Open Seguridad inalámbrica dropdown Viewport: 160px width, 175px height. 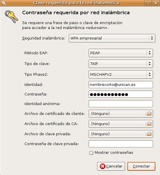pos(112,38)
